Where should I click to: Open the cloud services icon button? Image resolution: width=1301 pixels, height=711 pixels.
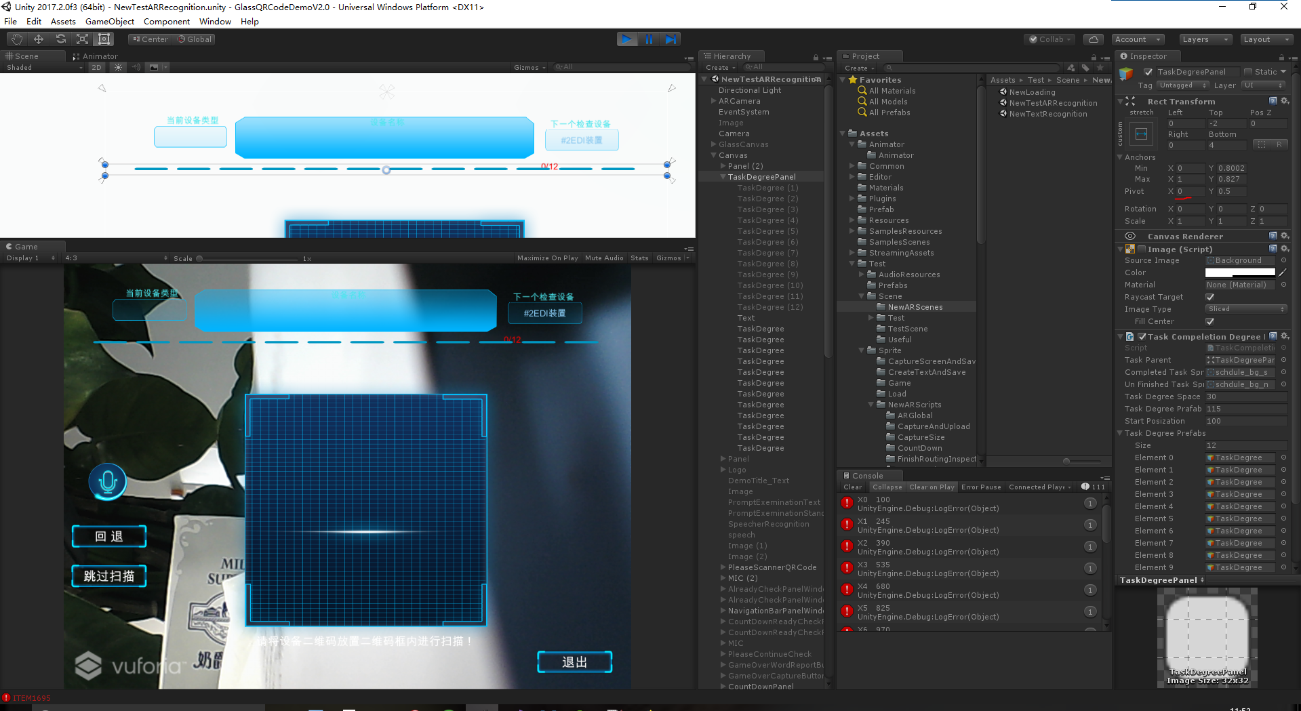pos(1092,39)
